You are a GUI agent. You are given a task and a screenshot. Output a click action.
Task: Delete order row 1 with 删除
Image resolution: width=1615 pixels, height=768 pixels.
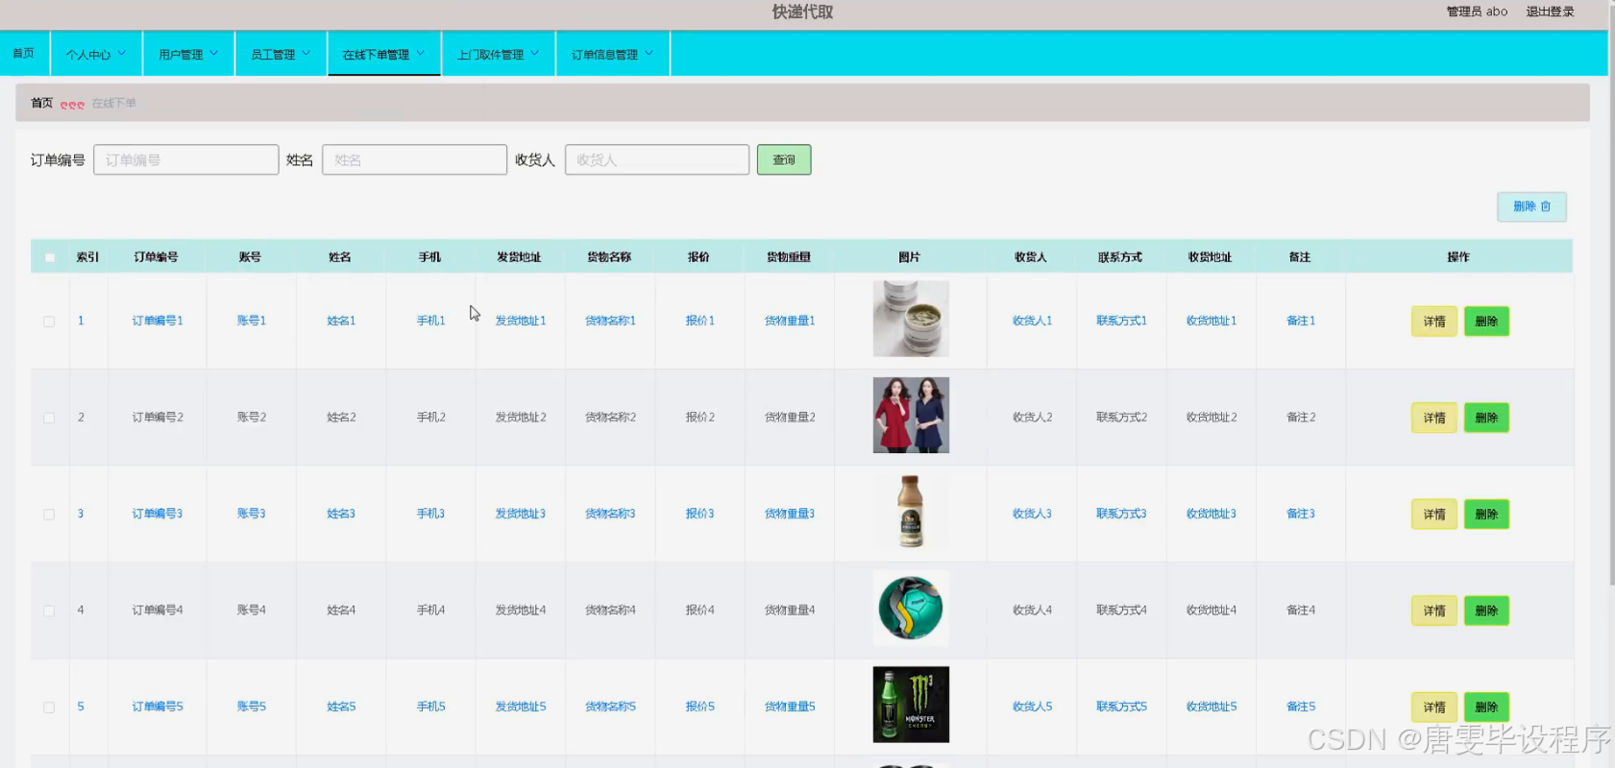[1486, 322]
